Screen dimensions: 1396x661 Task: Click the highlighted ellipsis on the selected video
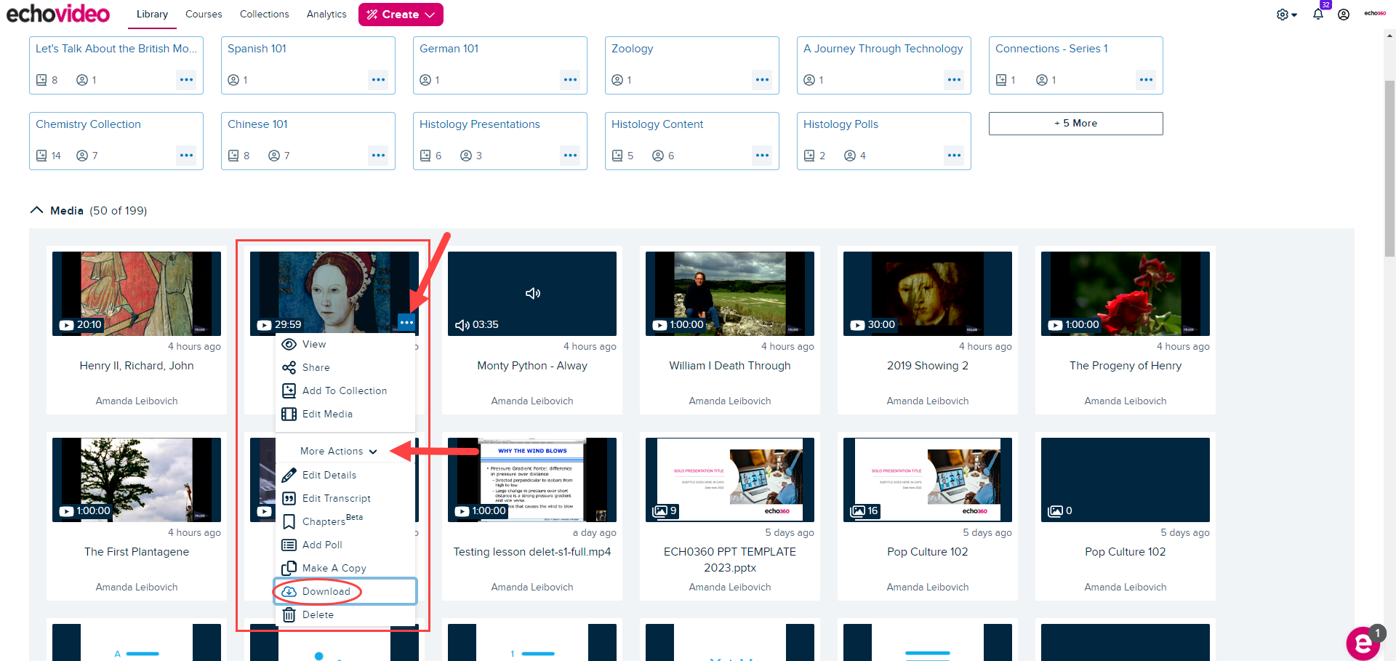[x=407, y=322]
